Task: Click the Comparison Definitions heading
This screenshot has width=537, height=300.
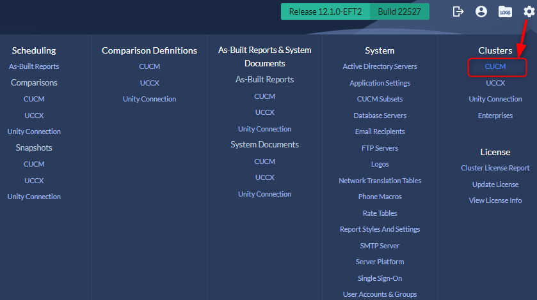Action: click(149, 50)
